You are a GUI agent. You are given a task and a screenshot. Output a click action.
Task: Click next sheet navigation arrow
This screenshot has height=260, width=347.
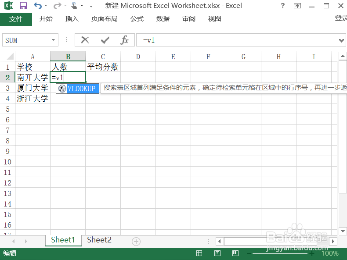click(x=26, y=241)
